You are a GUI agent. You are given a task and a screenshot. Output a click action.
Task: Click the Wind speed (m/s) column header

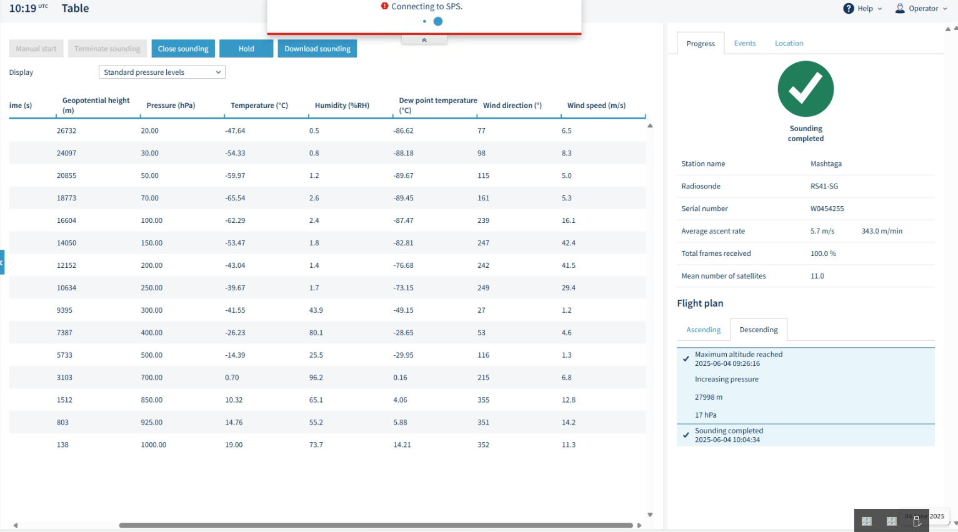coord(596,106)
